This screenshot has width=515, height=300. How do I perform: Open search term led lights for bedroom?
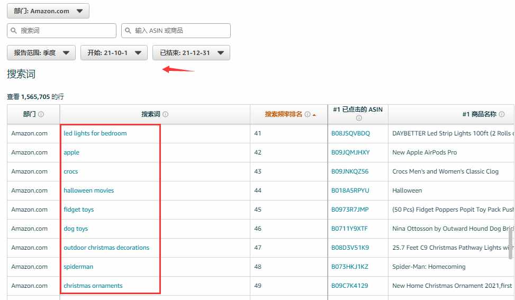[x=95, y=133]
